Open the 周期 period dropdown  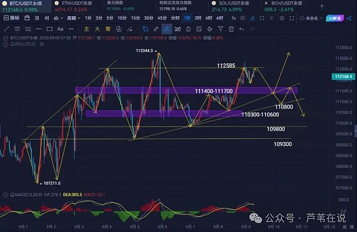click(x=73, y=18)
